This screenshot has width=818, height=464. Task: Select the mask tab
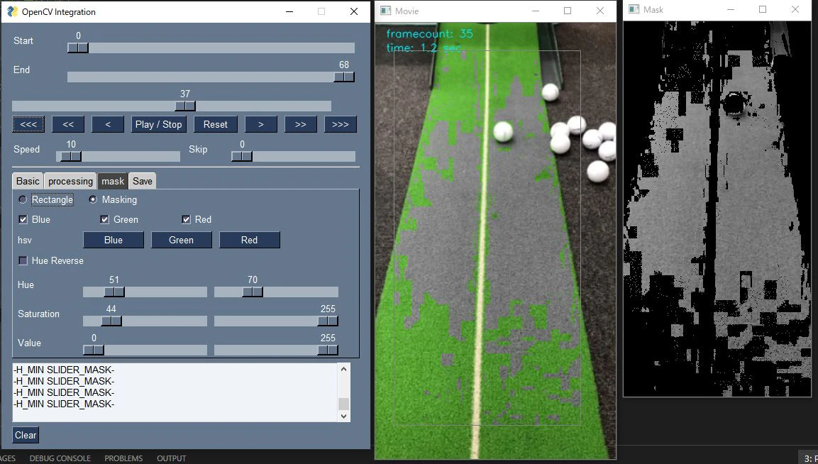pyautogui.click(x=113, y=181)
